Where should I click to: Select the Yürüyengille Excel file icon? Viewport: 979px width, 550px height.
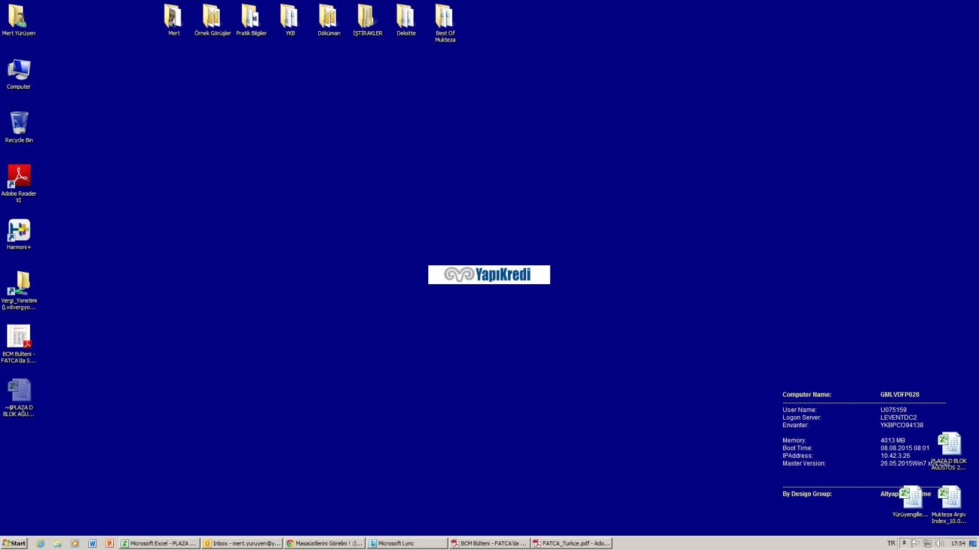(910, 501)
